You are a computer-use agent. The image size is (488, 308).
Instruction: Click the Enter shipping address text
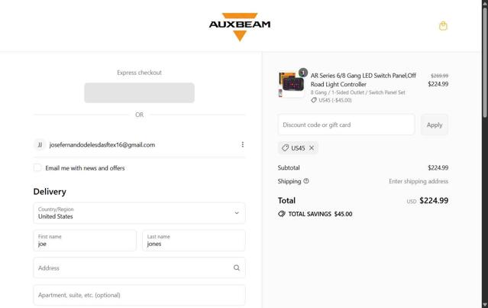[x=419, y=181]
